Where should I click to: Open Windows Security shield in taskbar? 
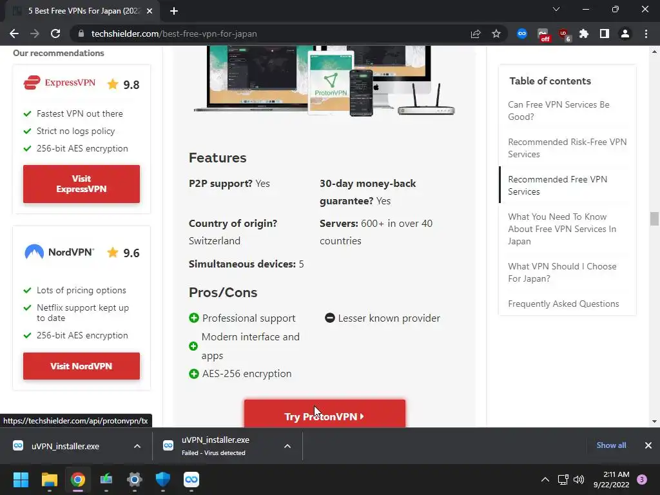[x=163, y=480]
